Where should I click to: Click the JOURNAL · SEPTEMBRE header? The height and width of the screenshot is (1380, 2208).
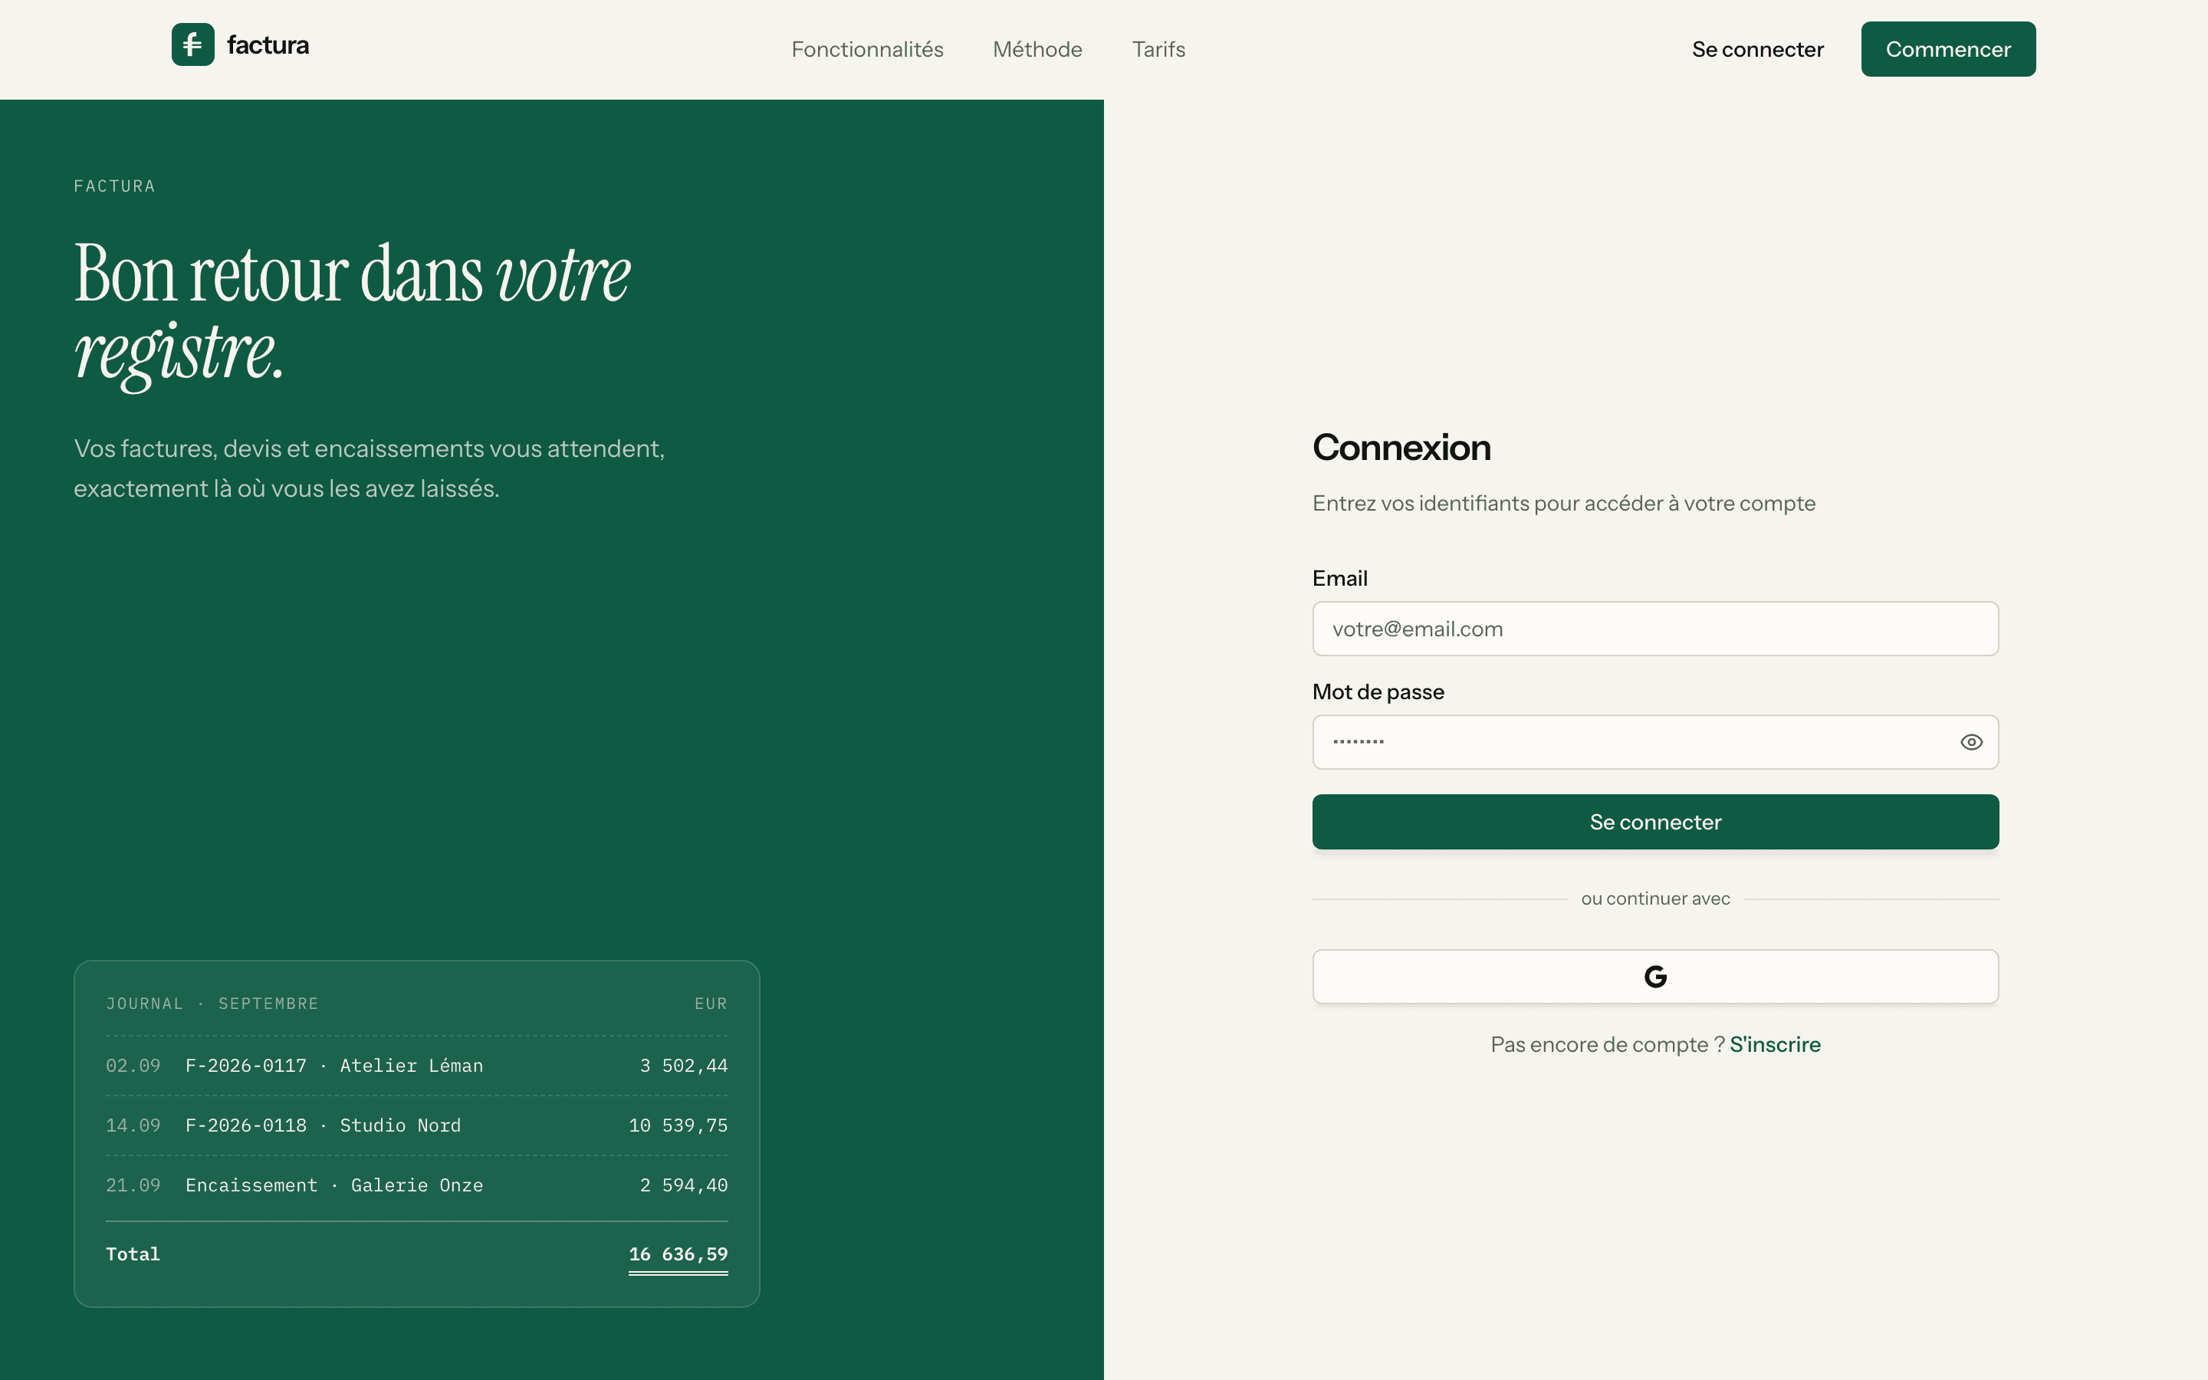click(212, 1003)
